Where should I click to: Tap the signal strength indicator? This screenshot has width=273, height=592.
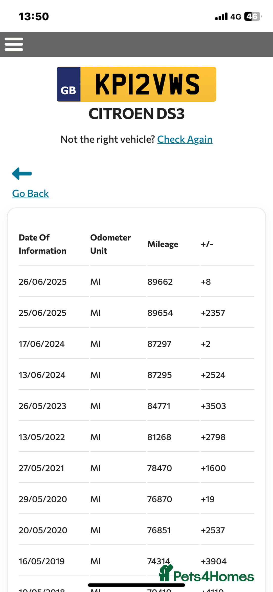pos(221,17)
